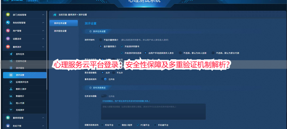Click the 教职工测评 person icon
The image size is (287, 129).
(x=11, y=89)
